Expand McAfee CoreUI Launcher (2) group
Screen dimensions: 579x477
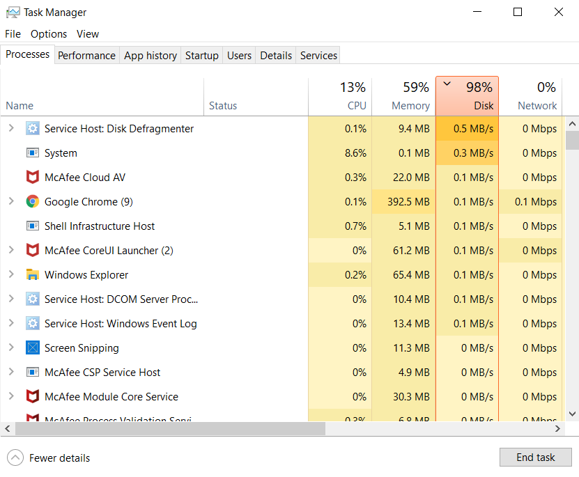(11, 250)
